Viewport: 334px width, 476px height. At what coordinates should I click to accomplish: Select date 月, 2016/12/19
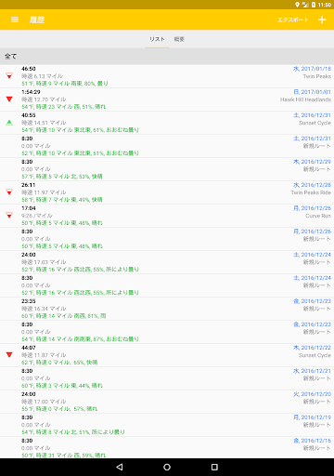312,417
